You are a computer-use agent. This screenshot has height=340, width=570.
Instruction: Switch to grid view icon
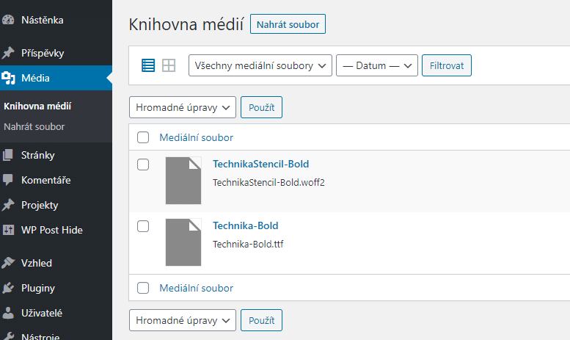tap(169, 65)
